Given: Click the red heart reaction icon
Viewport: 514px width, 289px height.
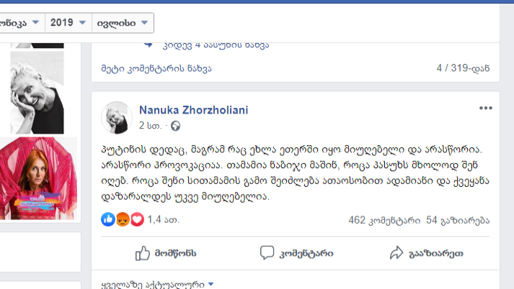Looking at the screenshot, I should [137, 219].
